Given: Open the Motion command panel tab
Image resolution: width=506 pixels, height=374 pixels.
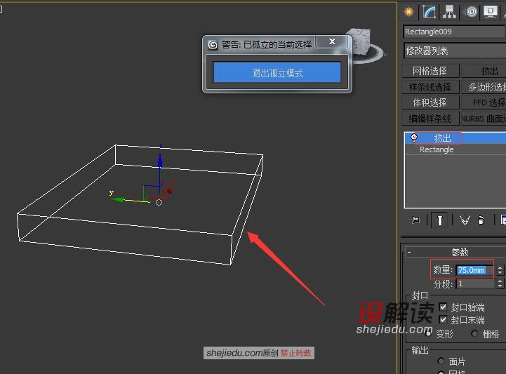Looking at the screenshot, I should coord(472,12).
